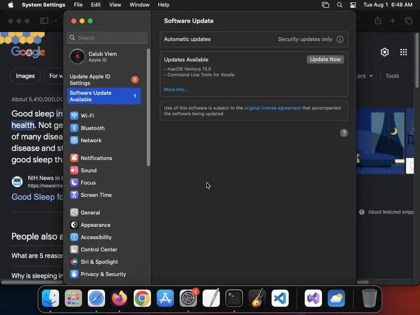Launch Firefox from the Dock
Screen dimensions: 420x315
point(119,298)
